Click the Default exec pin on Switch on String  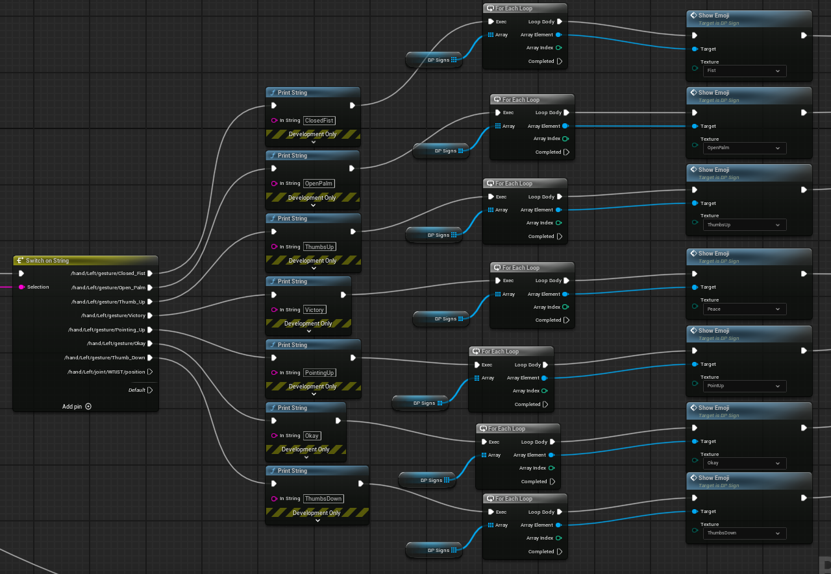151,390
